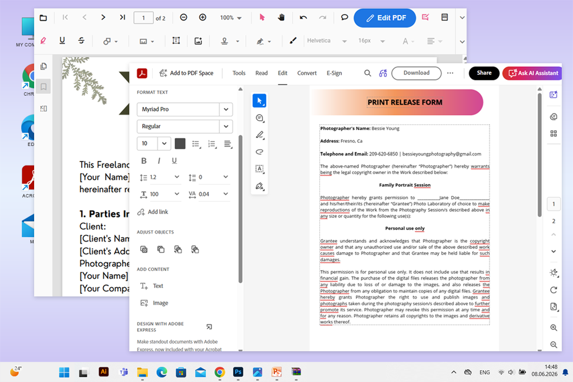Open the Read menu

(261, 73)
